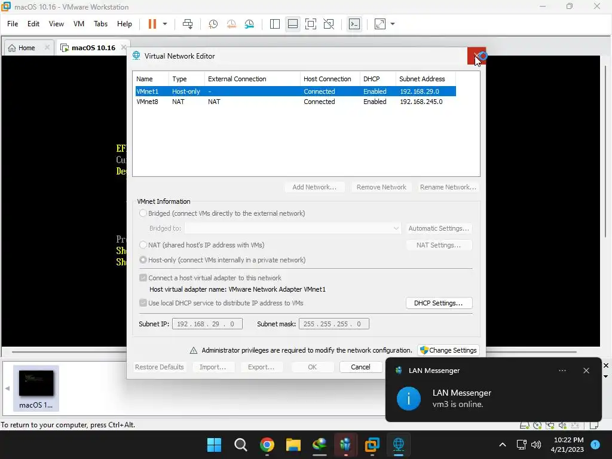Screen dimensions: 612x459
Task: Open the Windows Start menu
Action: [x=214, y=445]
